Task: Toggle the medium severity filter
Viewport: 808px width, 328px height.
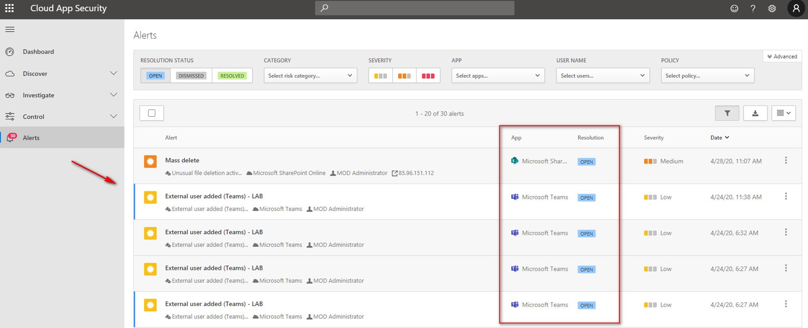Action: [404, 76]
